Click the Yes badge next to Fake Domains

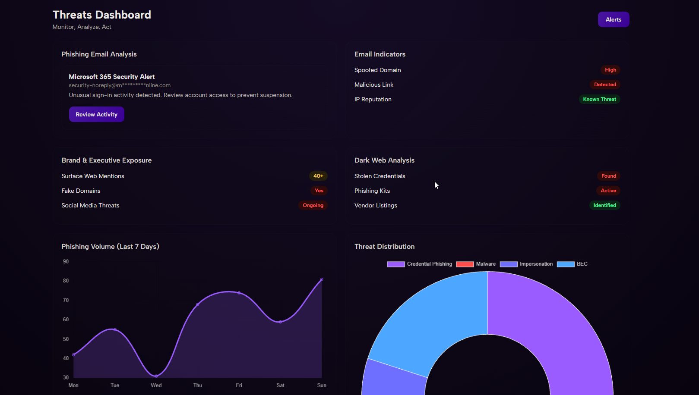coord(319,191)
